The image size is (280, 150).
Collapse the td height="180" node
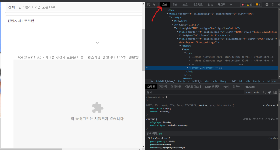point(175,28)
